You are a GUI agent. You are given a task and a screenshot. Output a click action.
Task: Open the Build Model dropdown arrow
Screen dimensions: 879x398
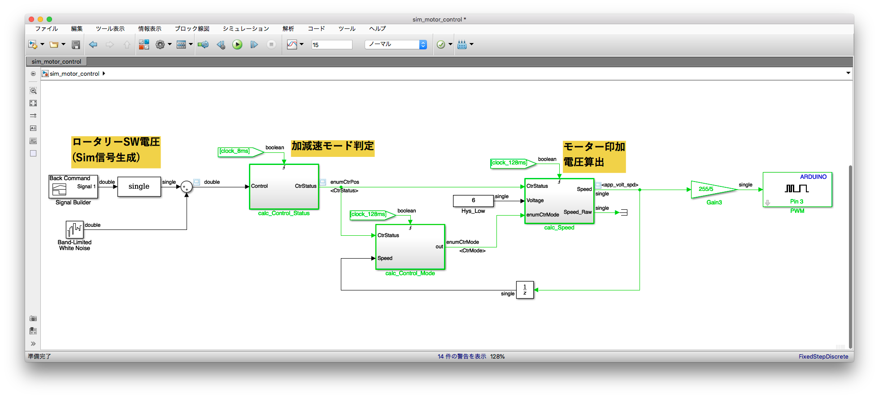pyautogui.click(x=471, y=44)
